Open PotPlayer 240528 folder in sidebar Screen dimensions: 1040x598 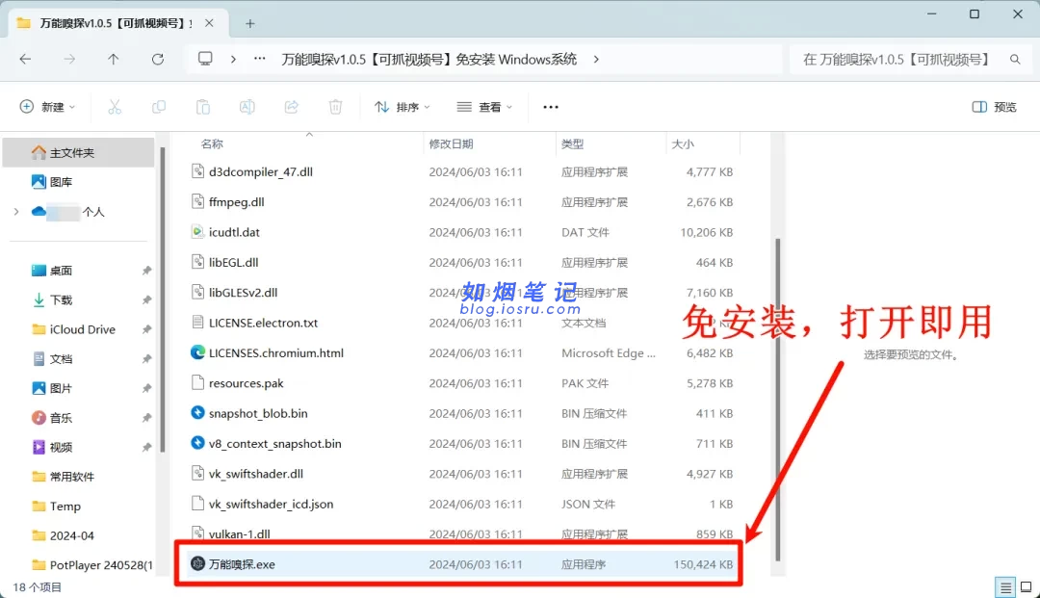(92, 565)
